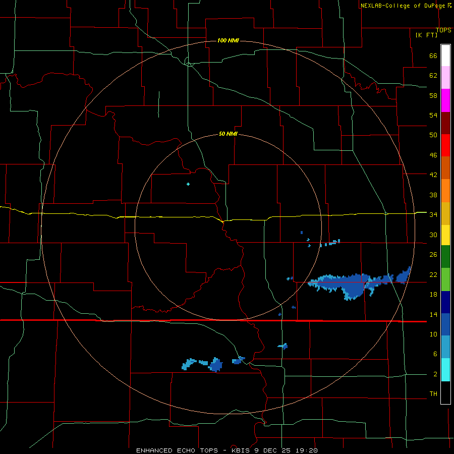Viewport: 454px width, 454px height.
Task: Click the dark green swatch between 30 and 26
Action: 445,257
